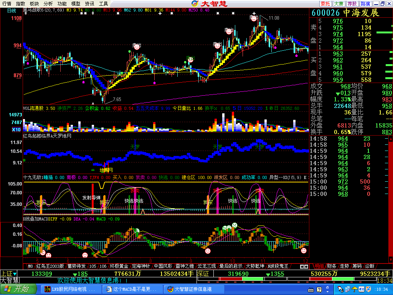This screenshot has width=393, height=295.
Task: Click the 日线 period label
Action: [x=12, y=10]
